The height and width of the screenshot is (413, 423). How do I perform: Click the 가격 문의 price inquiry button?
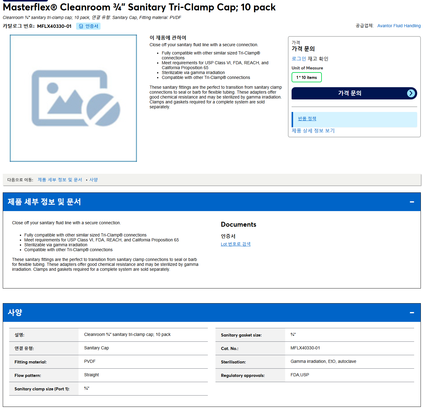pyautogui.click(x=354, y=93)
